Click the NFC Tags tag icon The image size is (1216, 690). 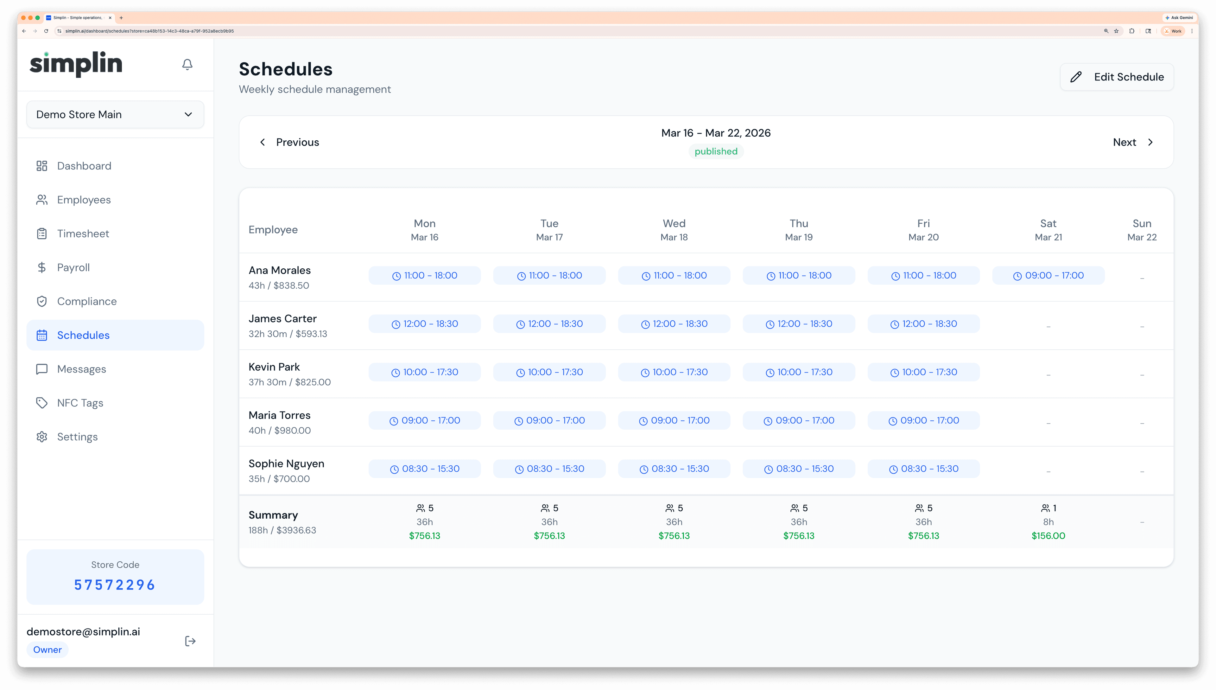point(42,402)
